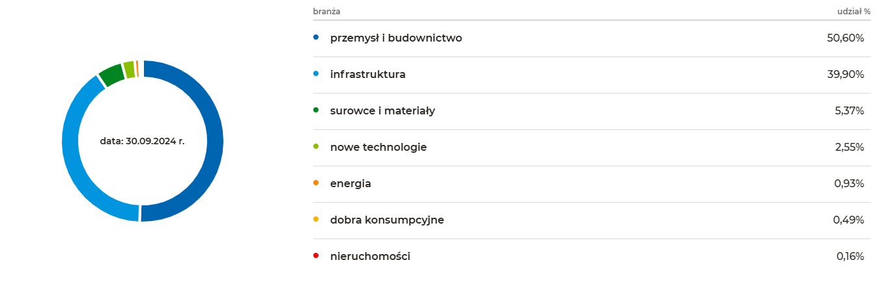Screen dimensions: 878x284
Task: Click the dark blue dot beside przemysł i budownictwo
Action: pos(316,38)
